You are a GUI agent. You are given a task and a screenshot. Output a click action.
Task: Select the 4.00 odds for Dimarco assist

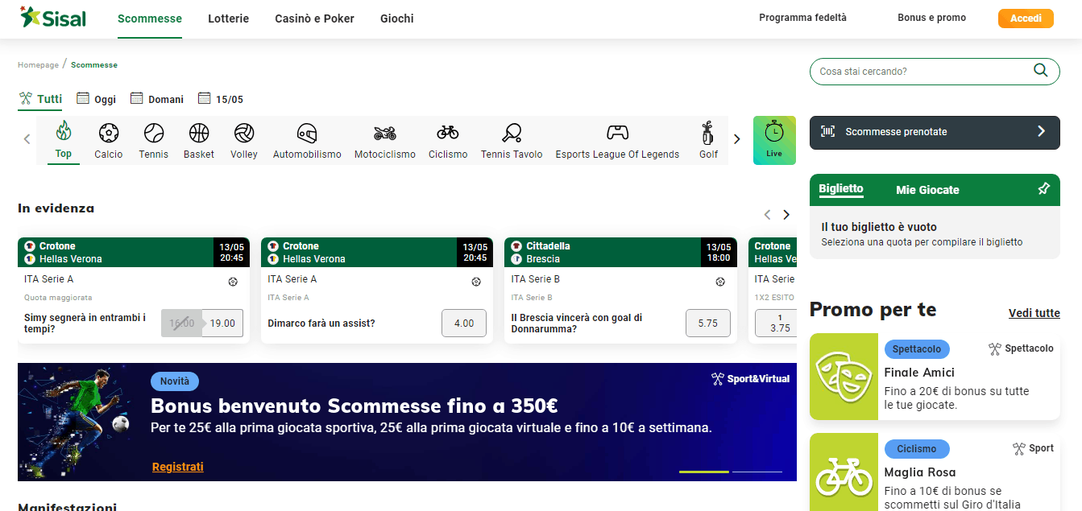pos(464,323)
